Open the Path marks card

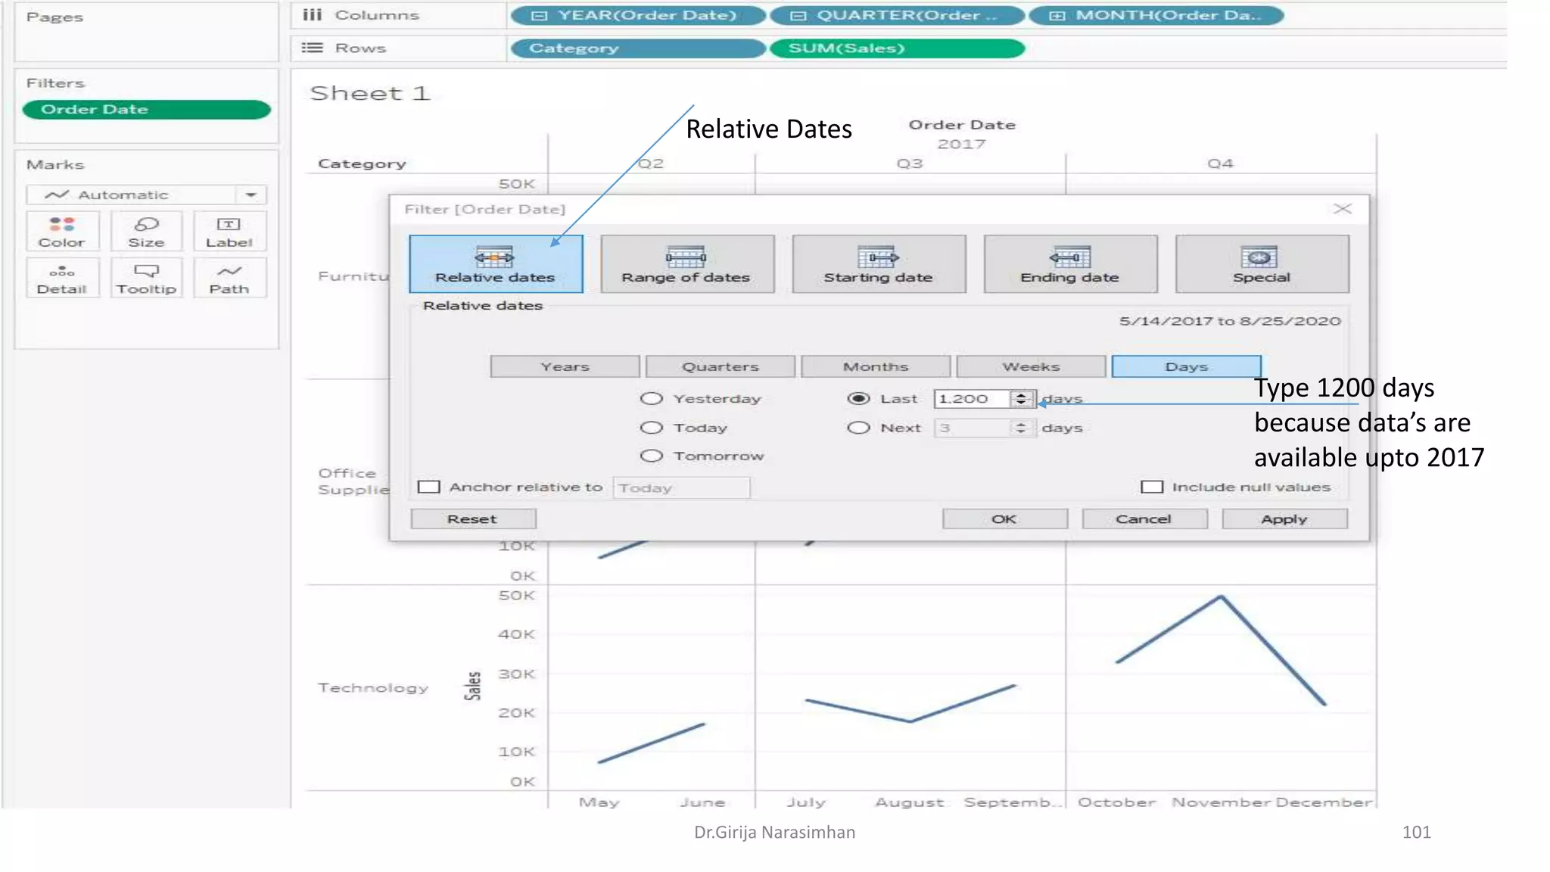click(229, 279)
